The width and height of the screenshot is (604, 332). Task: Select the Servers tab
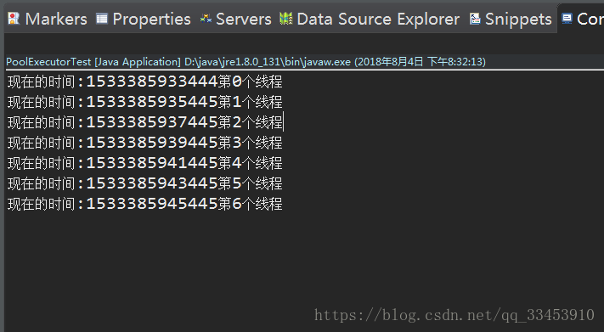235,19
